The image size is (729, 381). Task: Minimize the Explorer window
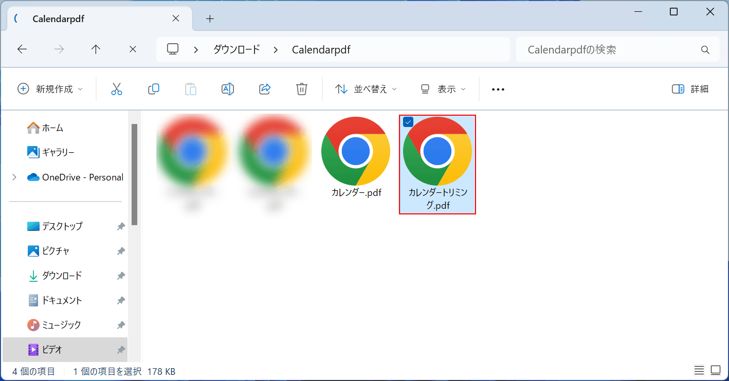tap(637, 12)
